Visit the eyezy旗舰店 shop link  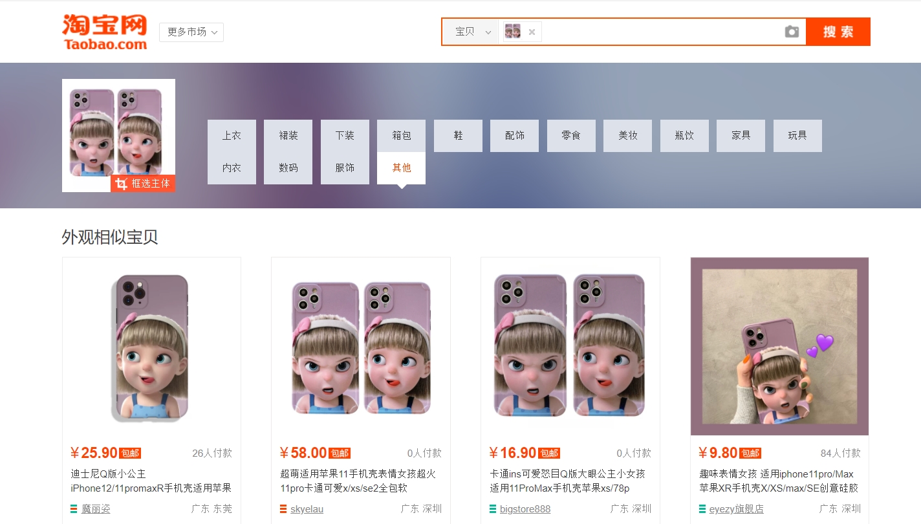click(737, 509)
